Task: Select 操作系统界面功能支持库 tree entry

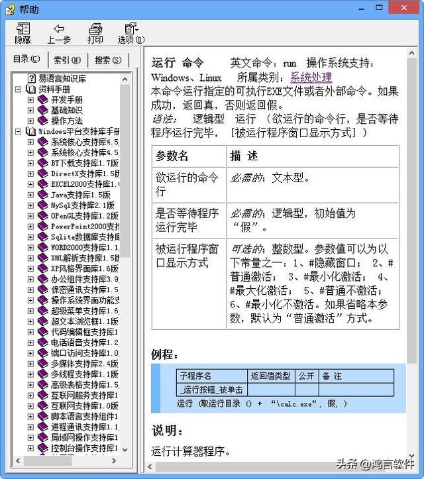Action: pyautogui.click(x=85, y=300)
